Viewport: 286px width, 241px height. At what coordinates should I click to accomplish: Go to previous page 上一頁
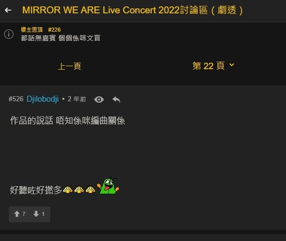tap(70, 66)
